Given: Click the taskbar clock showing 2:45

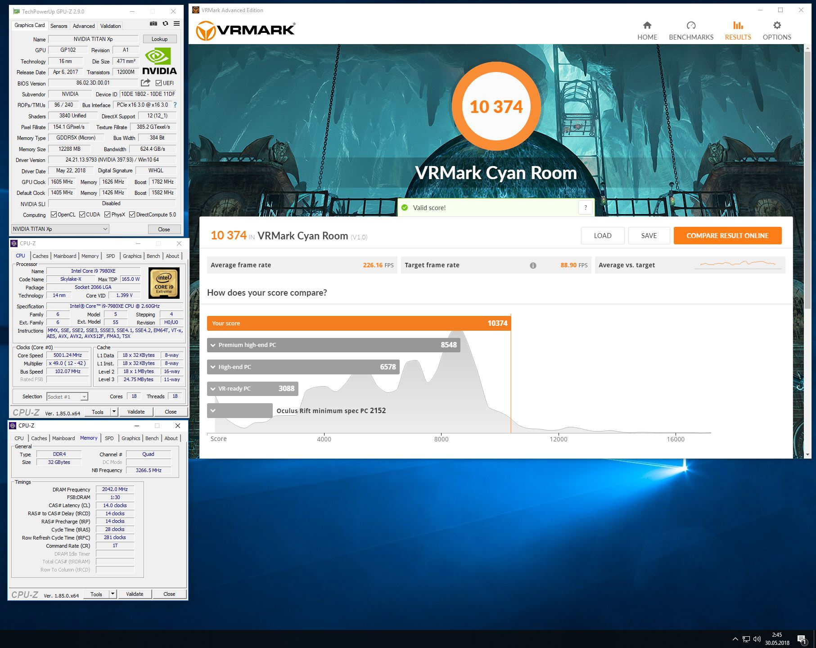Looking at the screenshot, I should (x=777, y=639).
